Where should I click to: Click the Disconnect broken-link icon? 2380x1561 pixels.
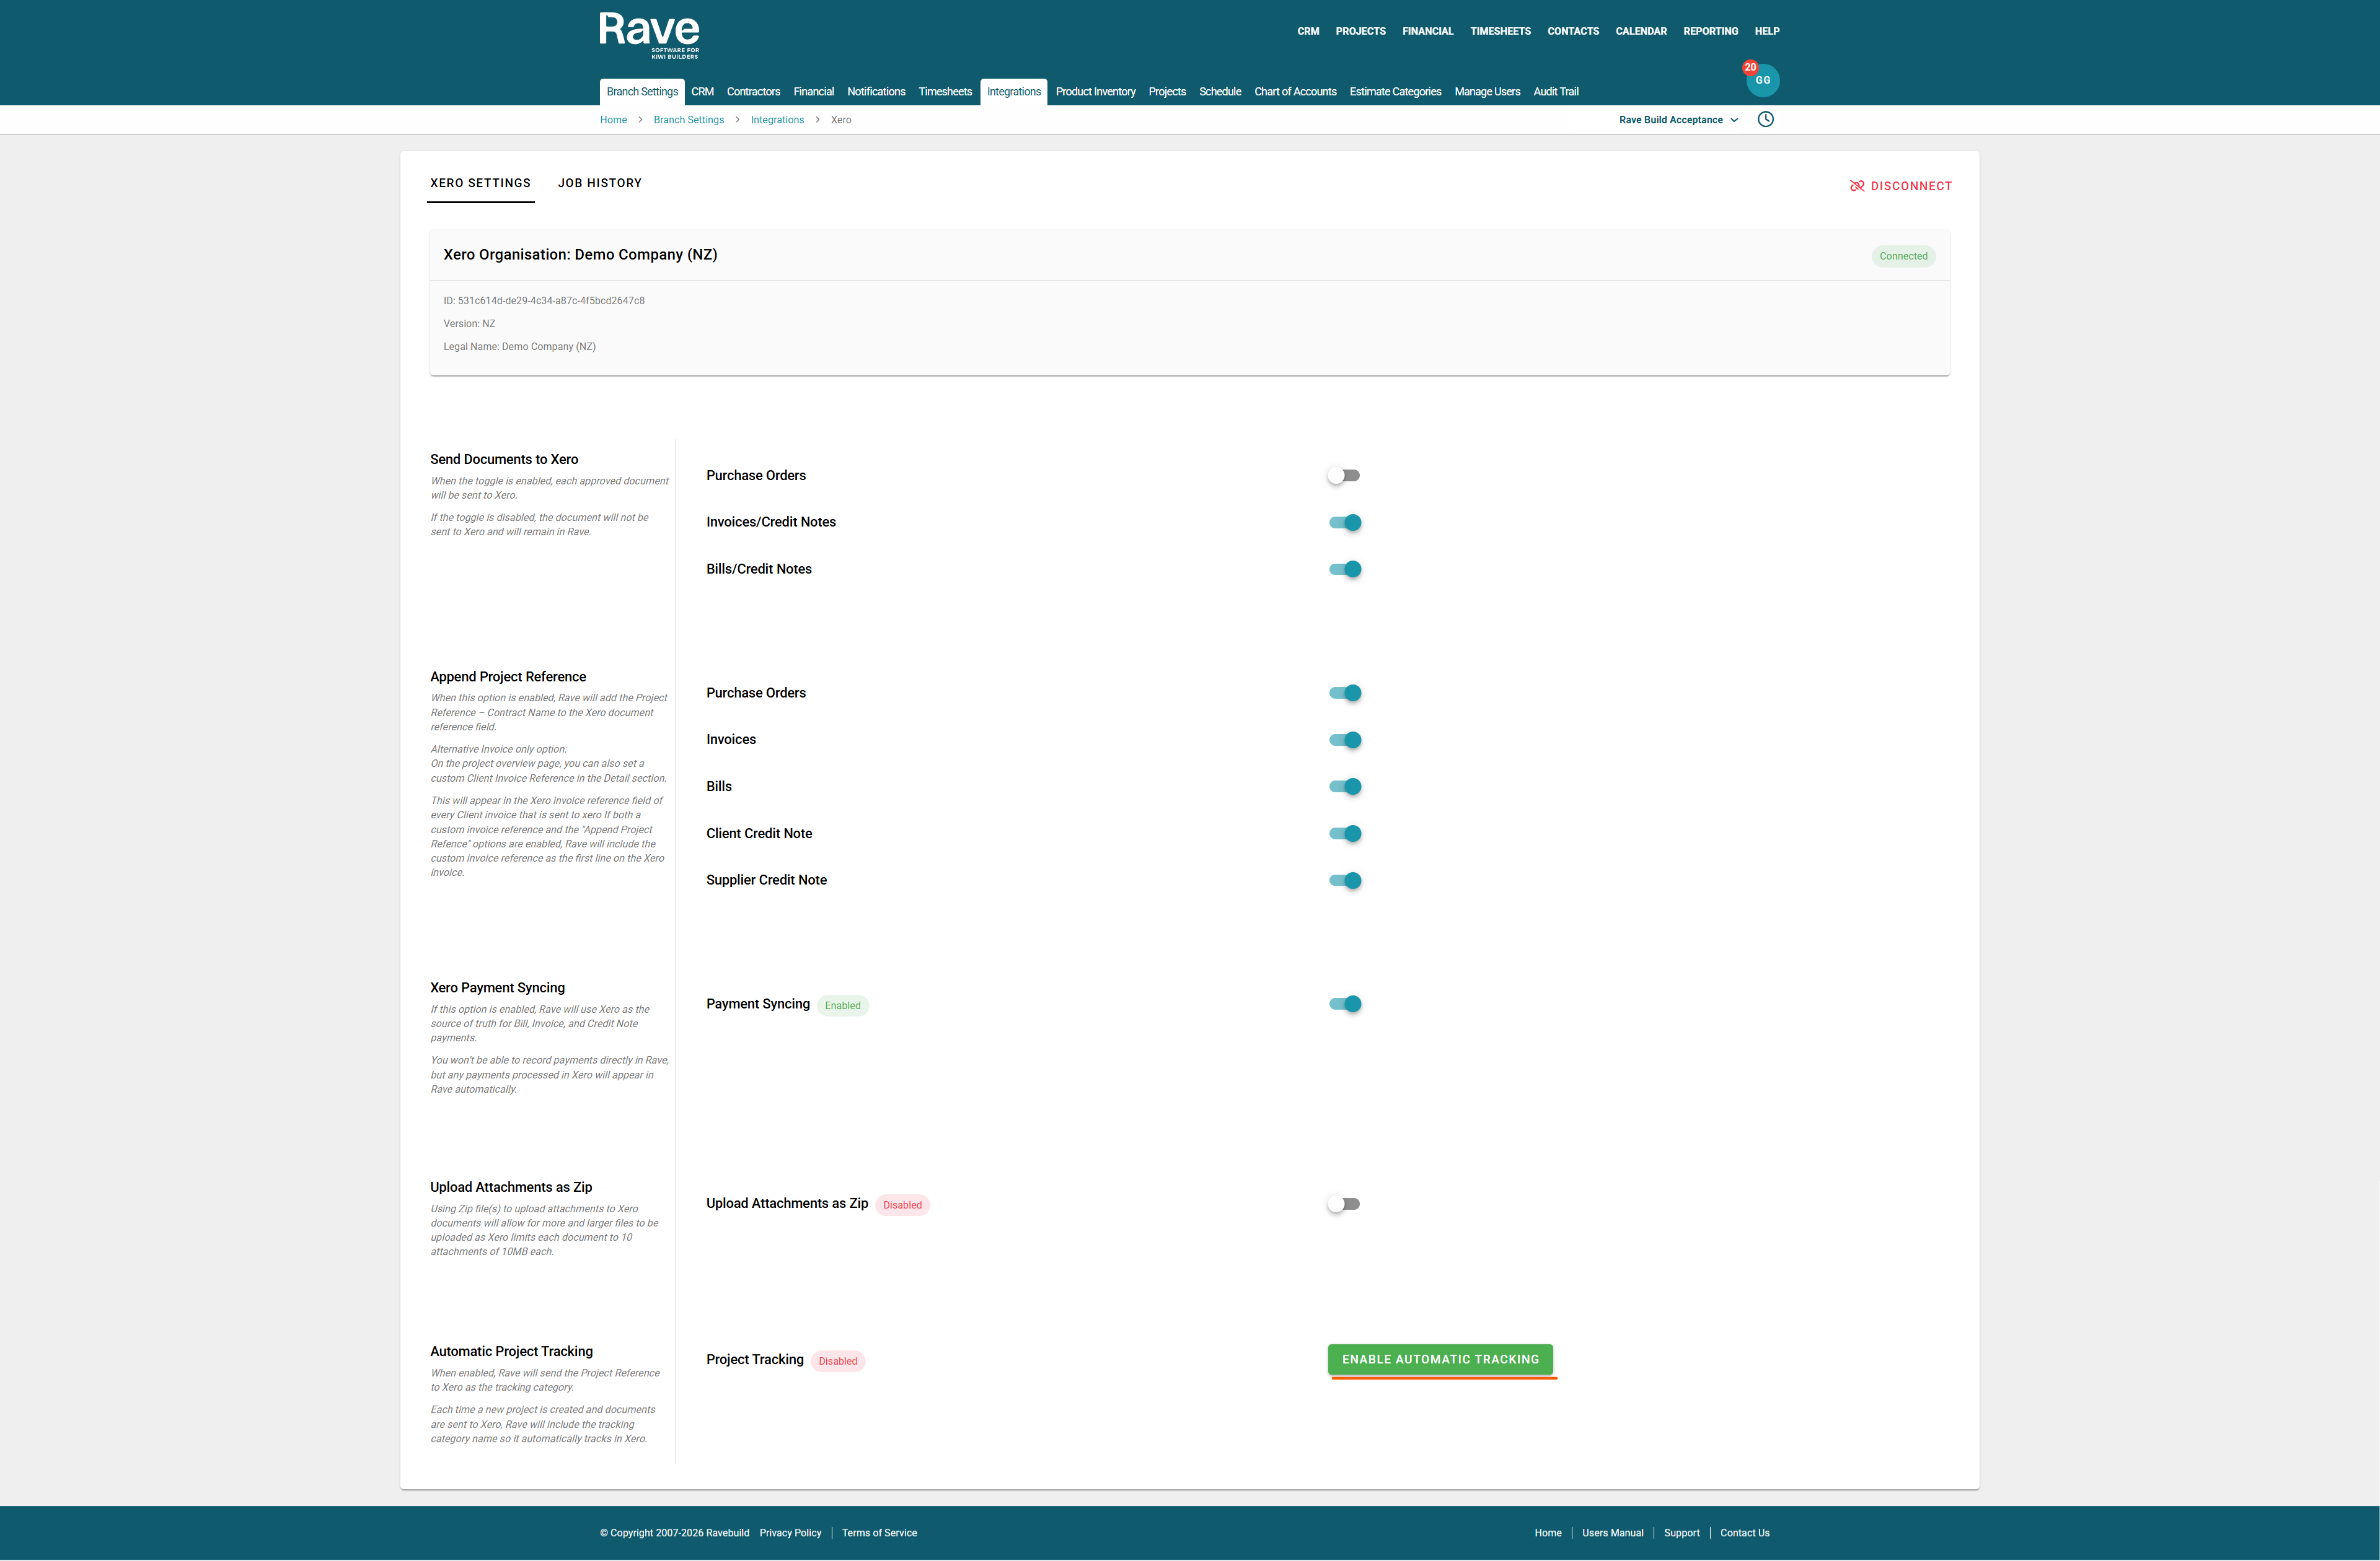pos(1857,186)
